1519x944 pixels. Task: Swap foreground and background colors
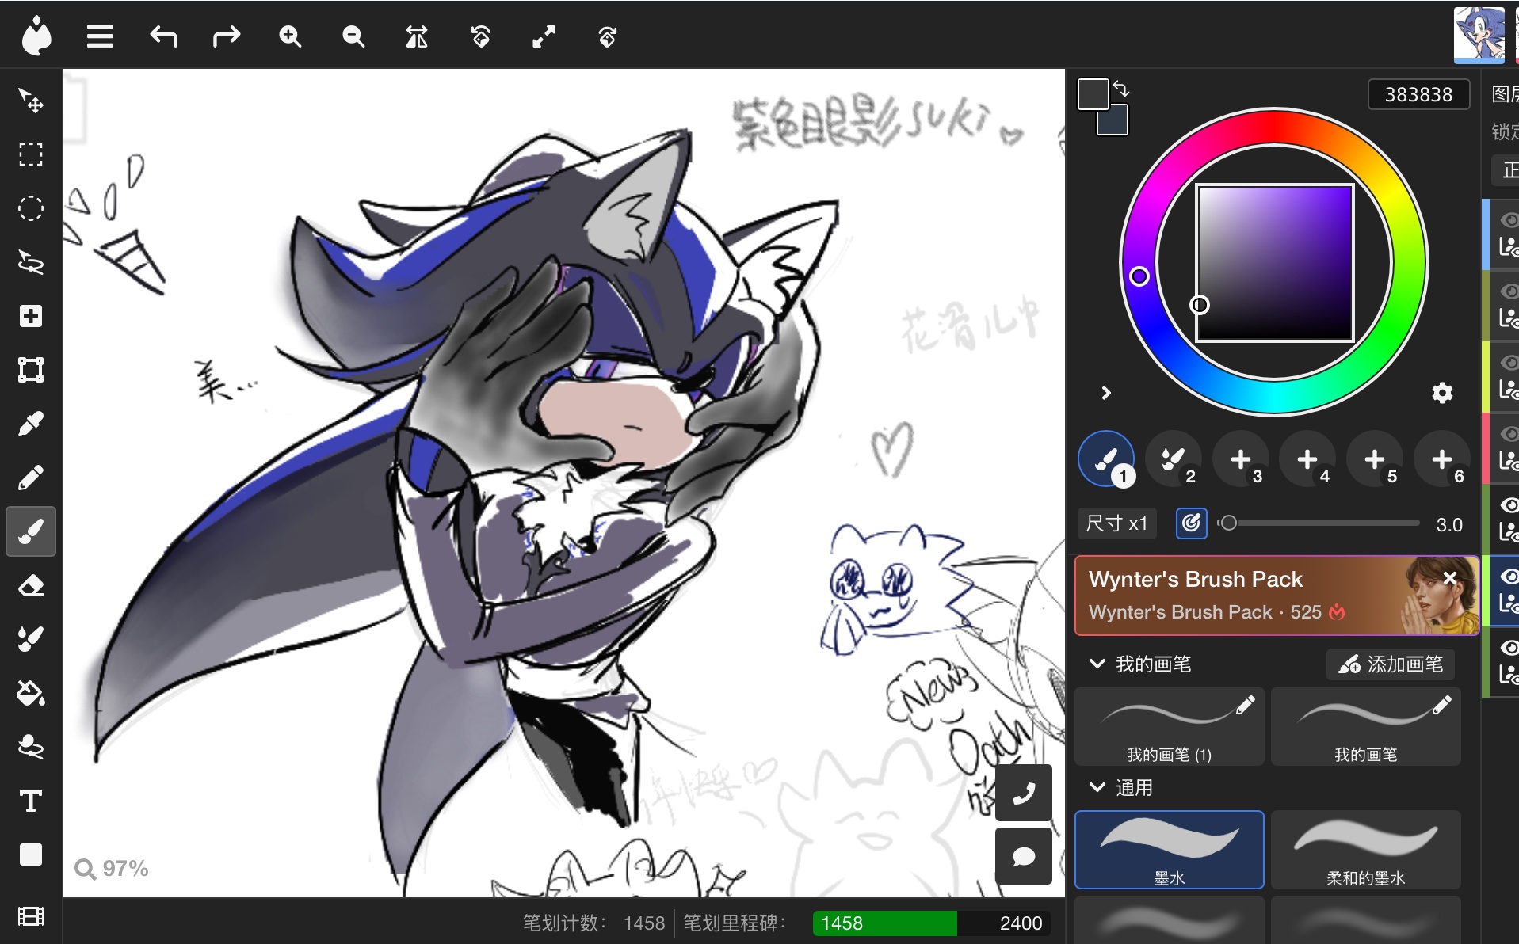pos(1121,89)
